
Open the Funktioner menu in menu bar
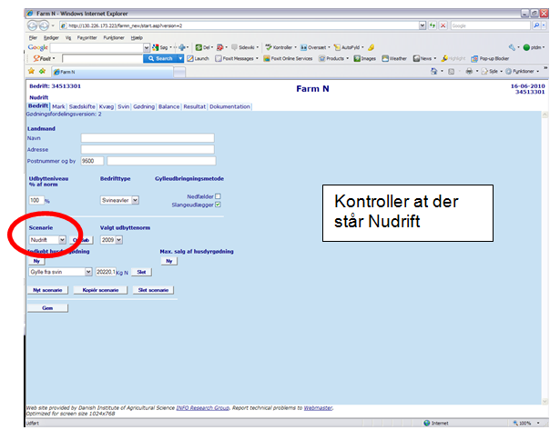pyautogui.click(x=114, y=37)
